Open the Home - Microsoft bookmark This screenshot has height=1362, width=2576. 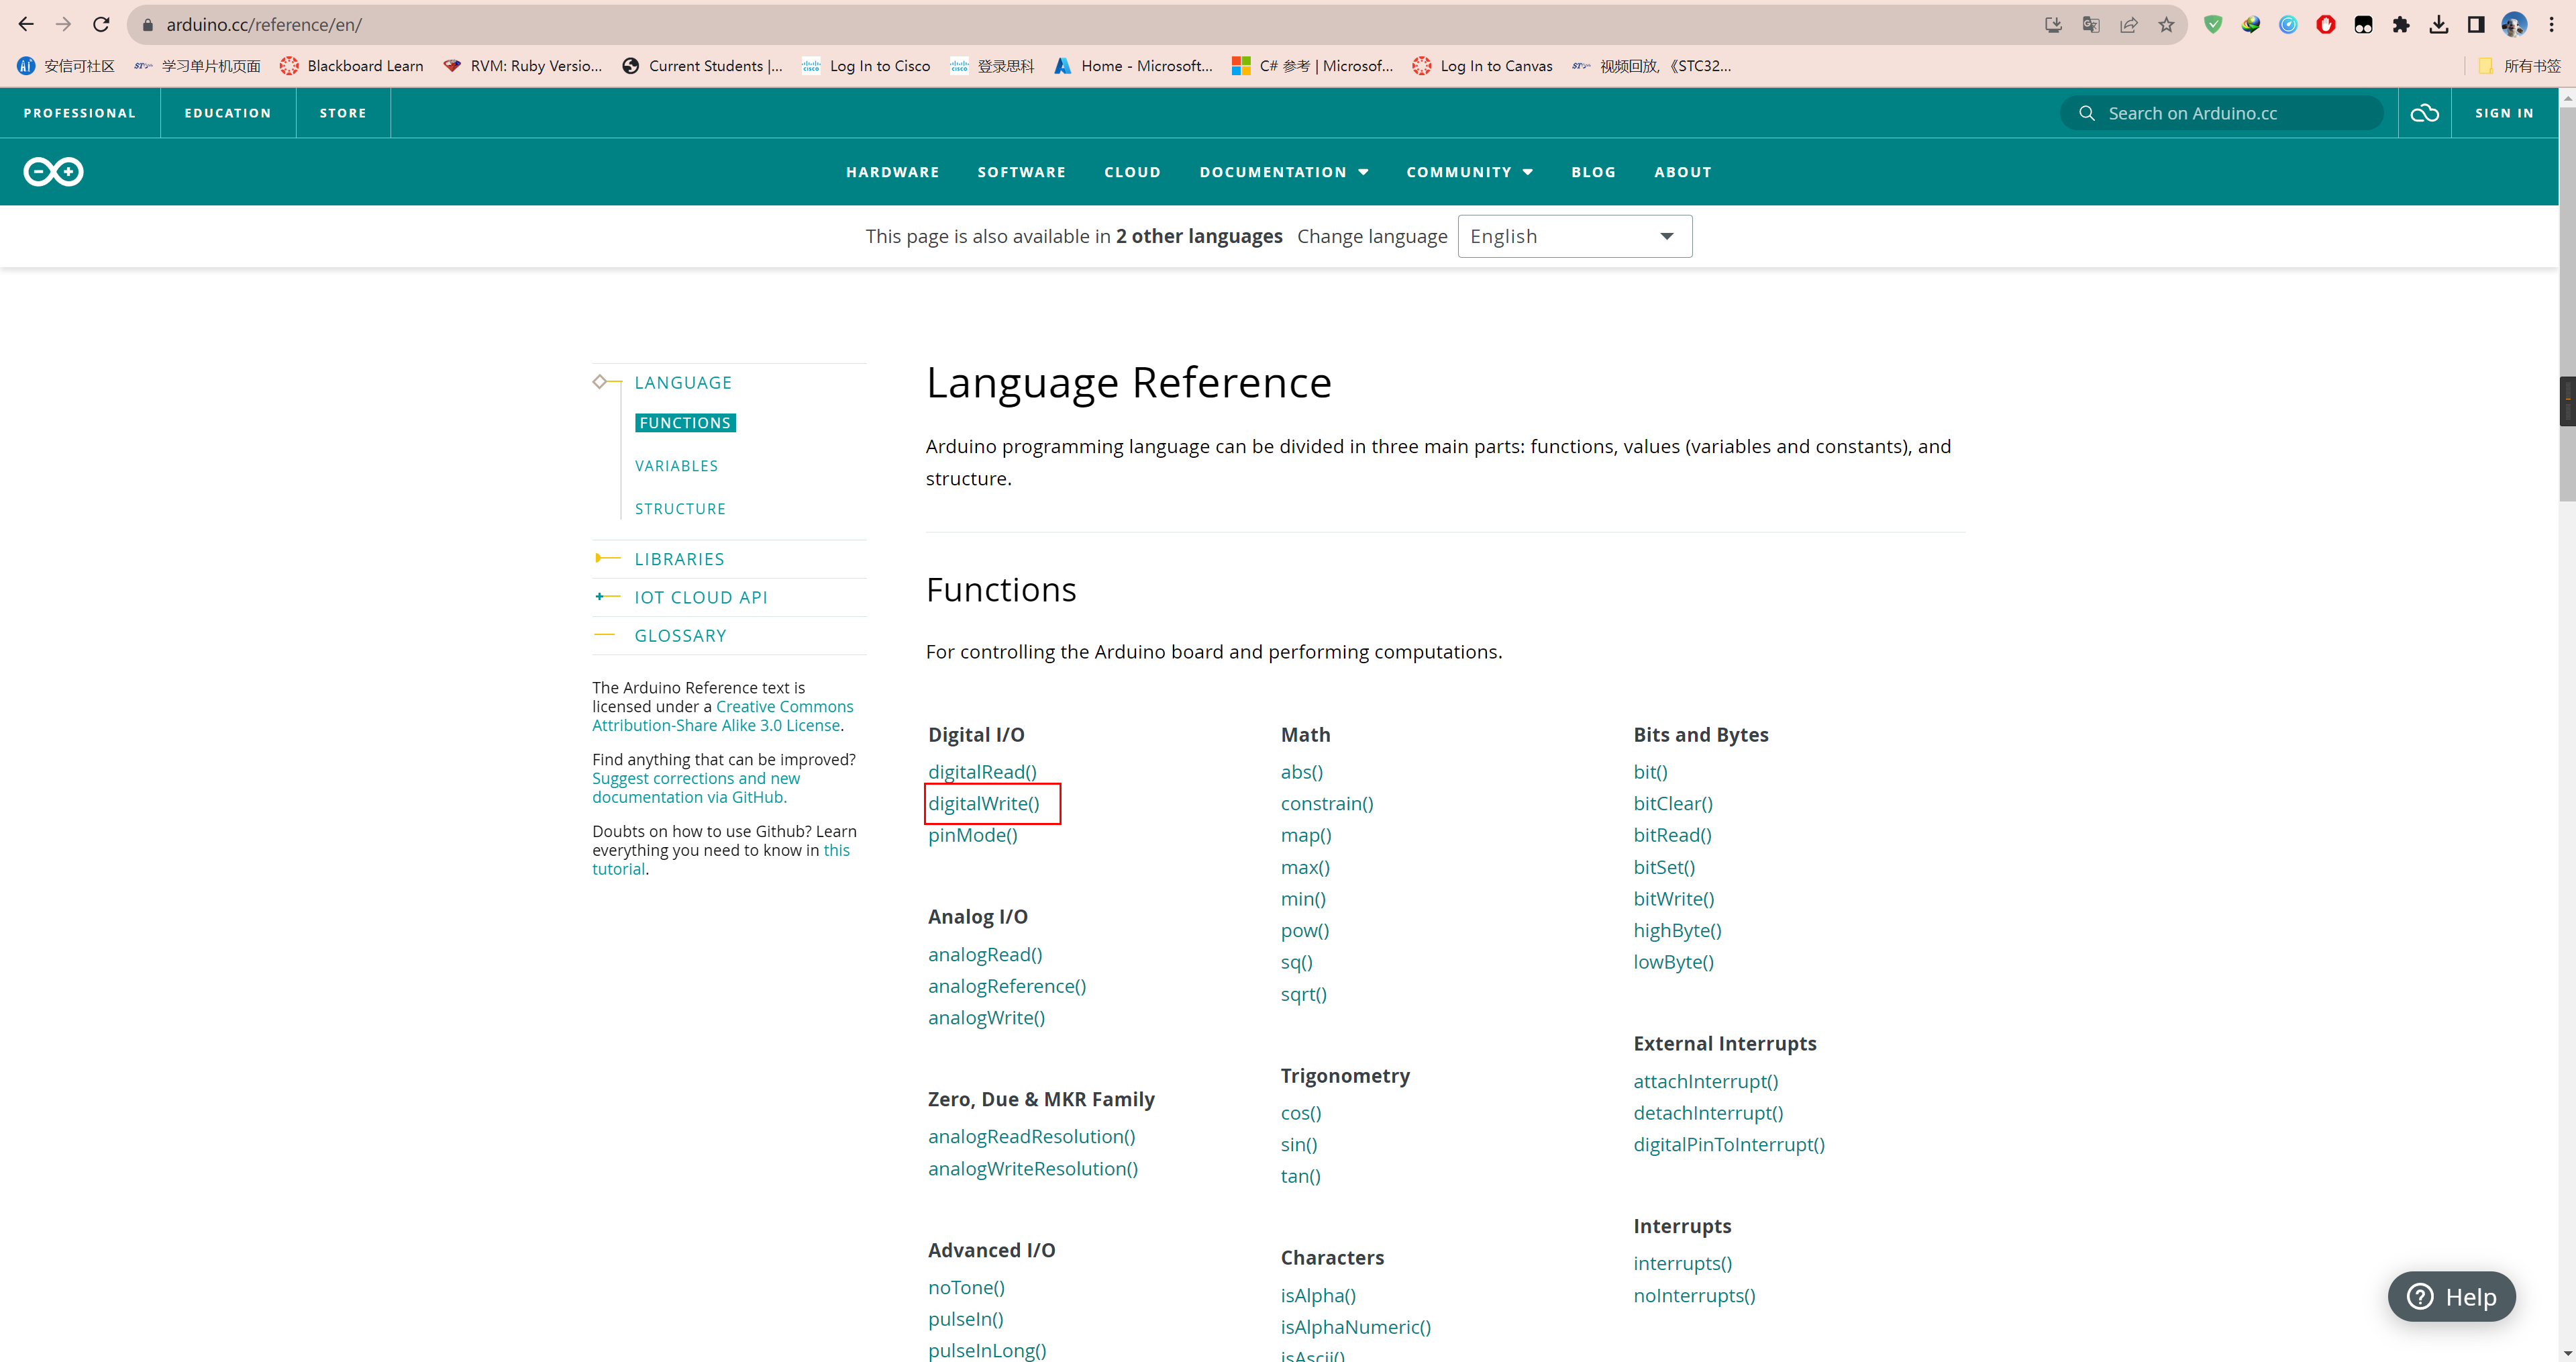[x=1133, y=66]
